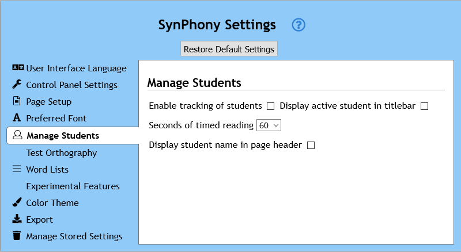
Task: Open the Control Panel Settings section
Action: click(x=71, y=85)
